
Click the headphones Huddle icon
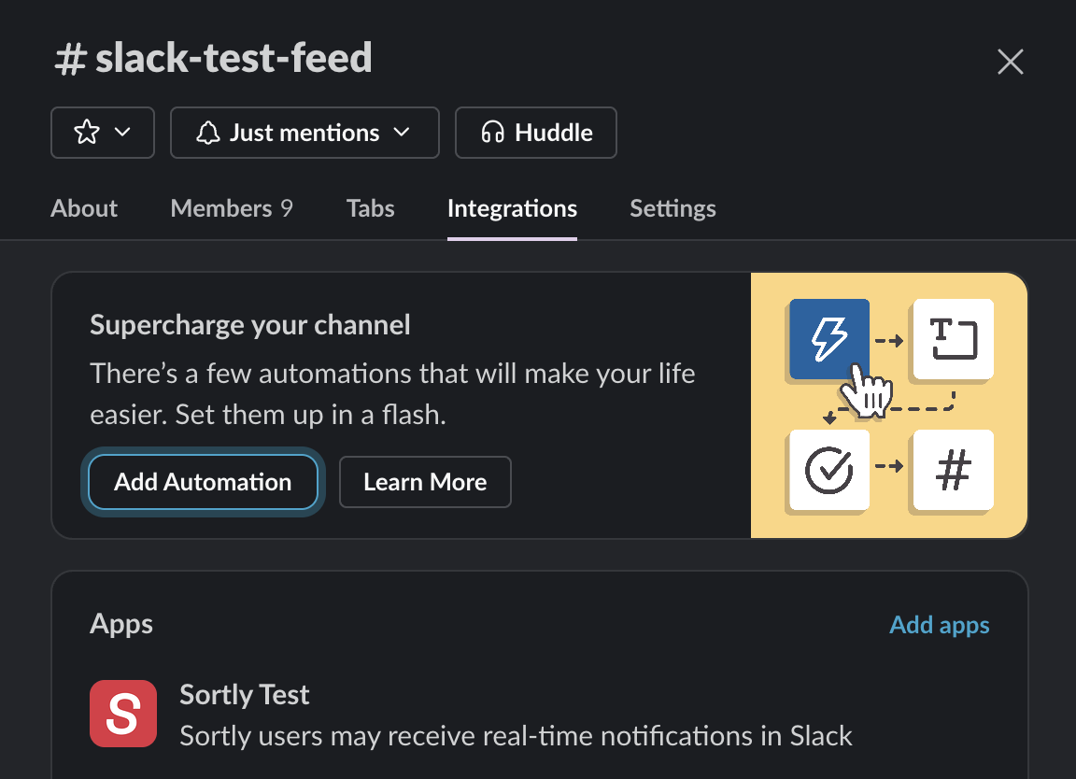(493, 132)
